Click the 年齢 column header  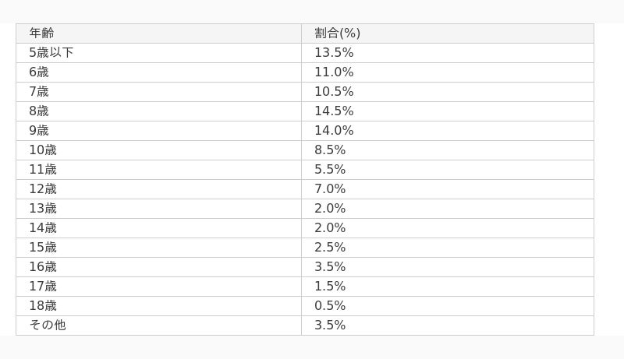pos(42,33)
